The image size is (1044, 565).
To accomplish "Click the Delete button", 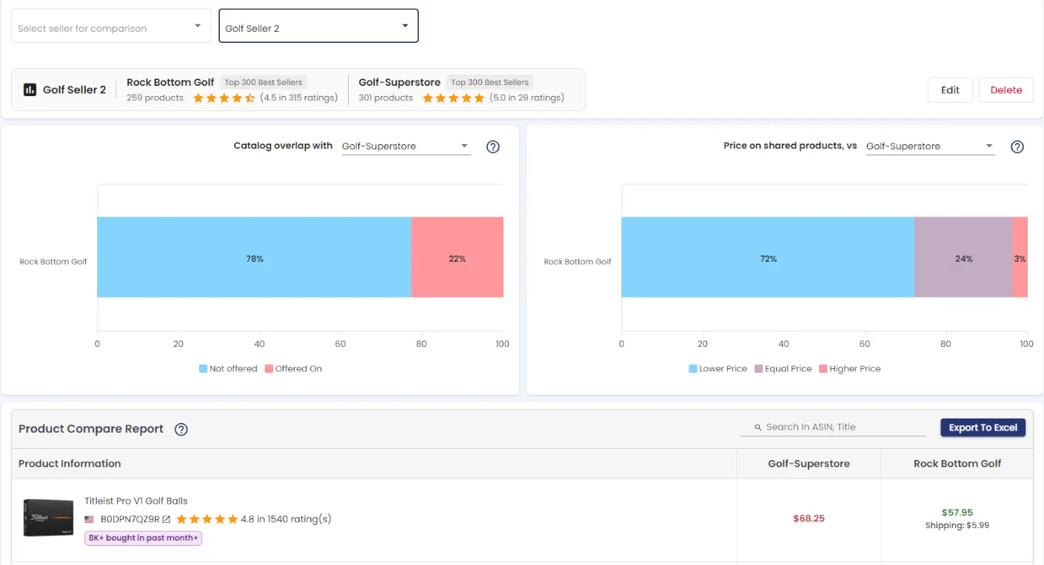I will pos(1006,90).
